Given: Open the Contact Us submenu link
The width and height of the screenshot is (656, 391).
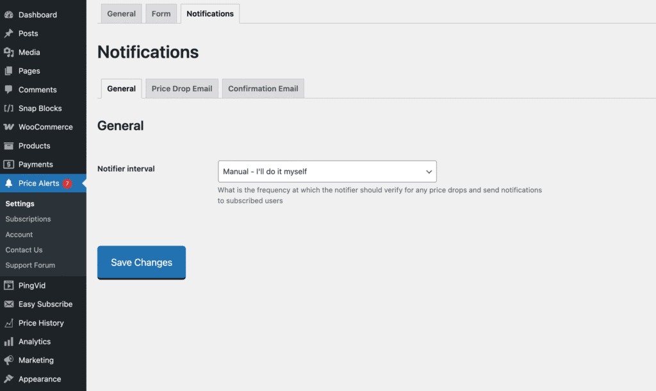Looking at the screenshot, I should coord(24,250).
